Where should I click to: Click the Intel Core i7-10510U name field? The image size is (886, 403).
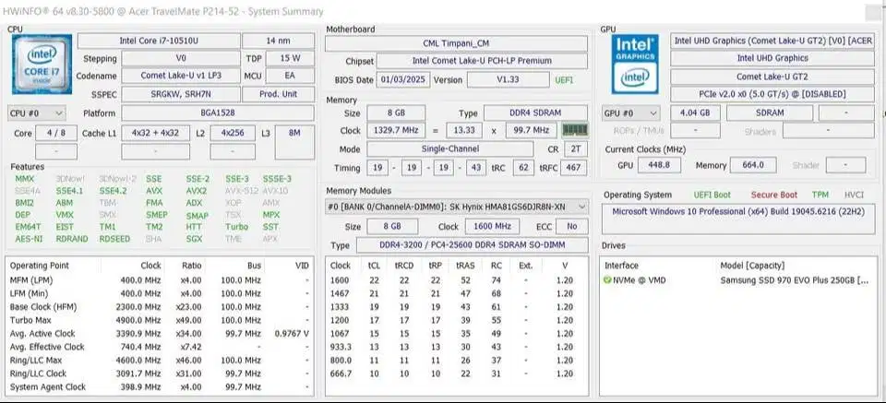tap(158, 41)
